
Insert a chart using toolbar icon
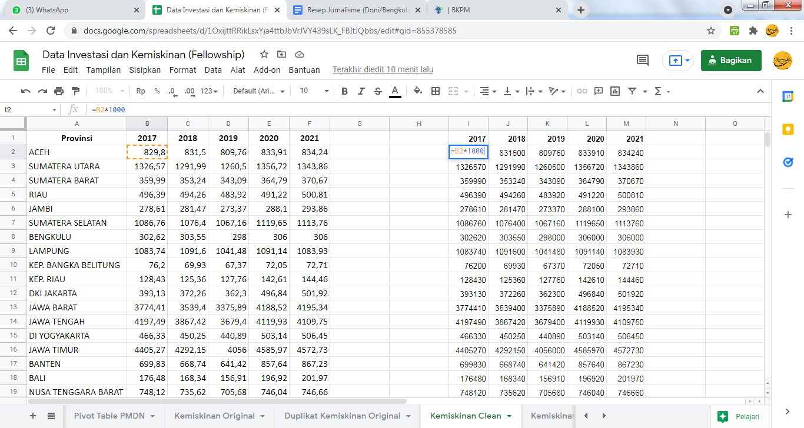(615, 91)
